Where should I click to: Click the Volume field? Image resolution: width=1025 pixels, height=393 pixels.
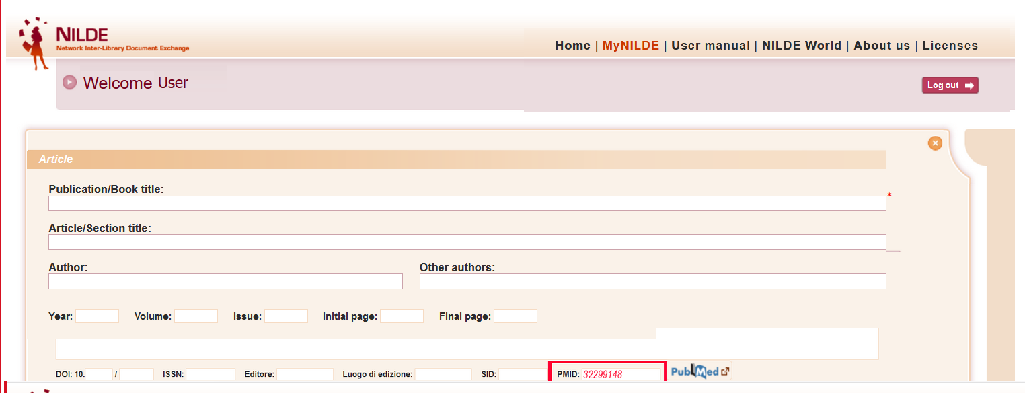[196, 316]
